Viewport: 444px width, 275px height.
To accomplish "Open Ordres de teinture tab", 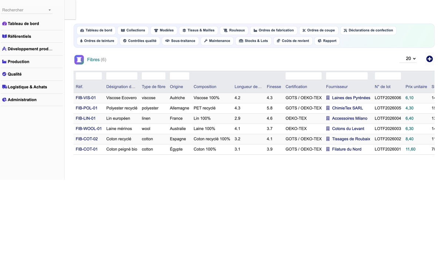I will click(x=97, y=41).
